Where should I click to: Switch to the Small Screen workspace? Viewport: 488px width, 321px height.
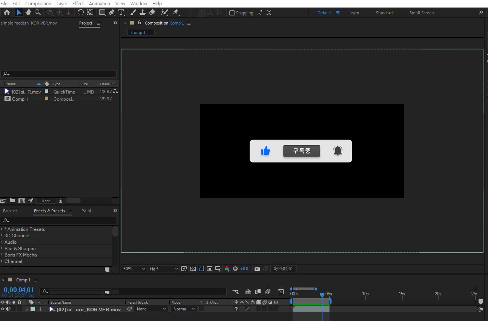coord(422,13)
